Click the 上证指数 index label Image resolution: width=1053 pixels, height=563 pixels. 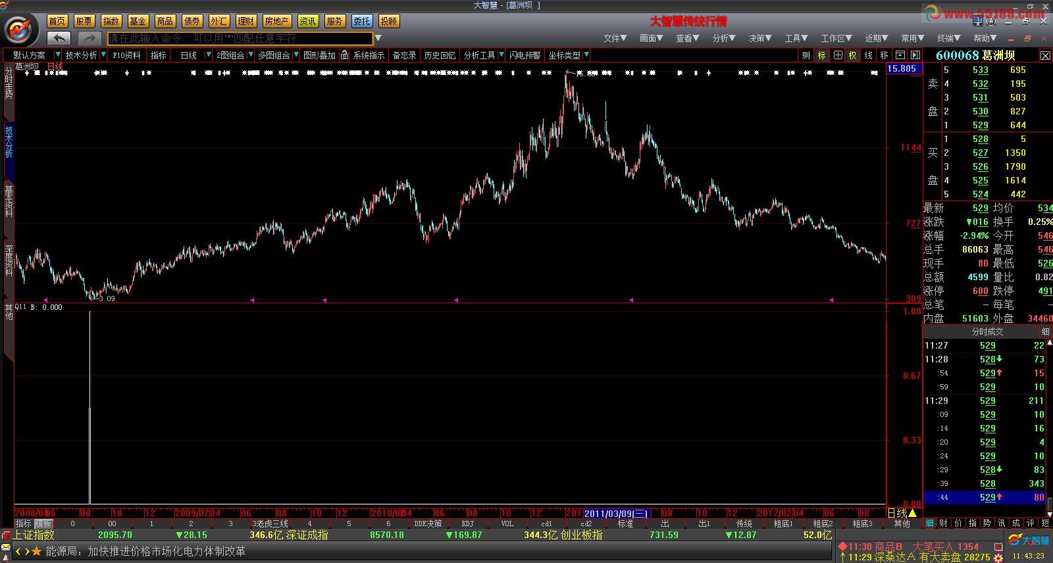click(33, 535)
